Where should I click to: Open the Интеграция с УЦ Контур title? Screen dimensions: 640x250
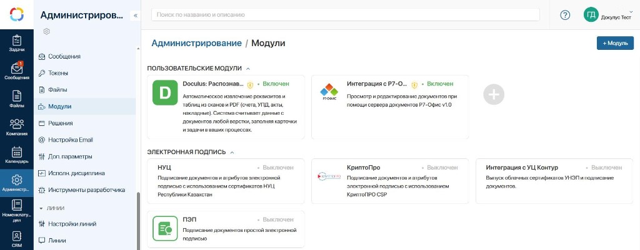[x=522, y=167]
